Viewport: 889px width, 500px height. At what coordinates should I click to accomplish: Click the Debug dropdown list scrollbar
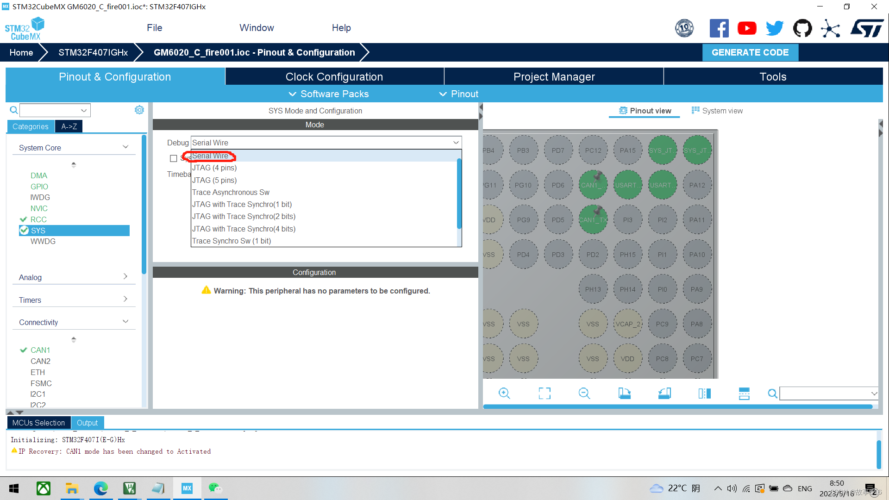(x=459, y=194)
